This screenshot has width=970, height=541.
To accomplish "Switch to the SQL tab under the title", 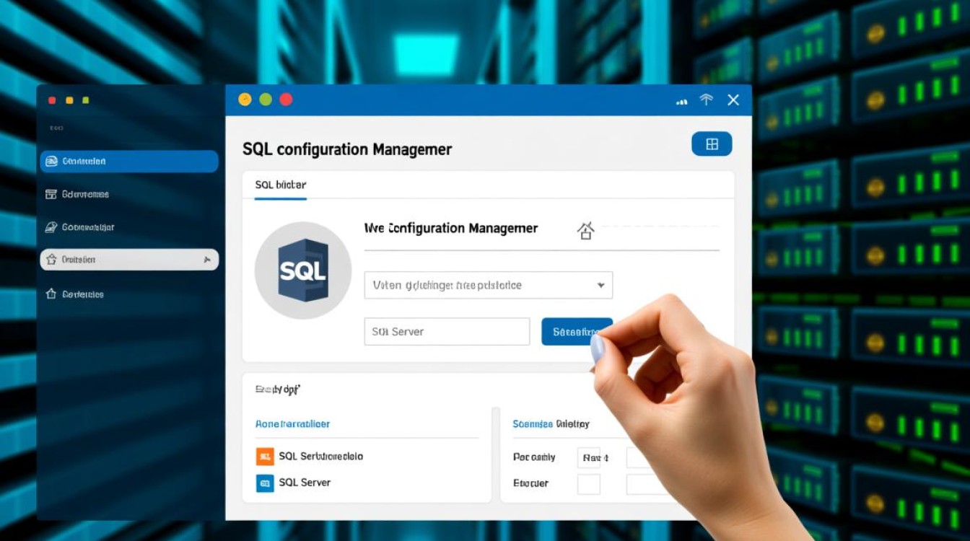I will (281, 185).
